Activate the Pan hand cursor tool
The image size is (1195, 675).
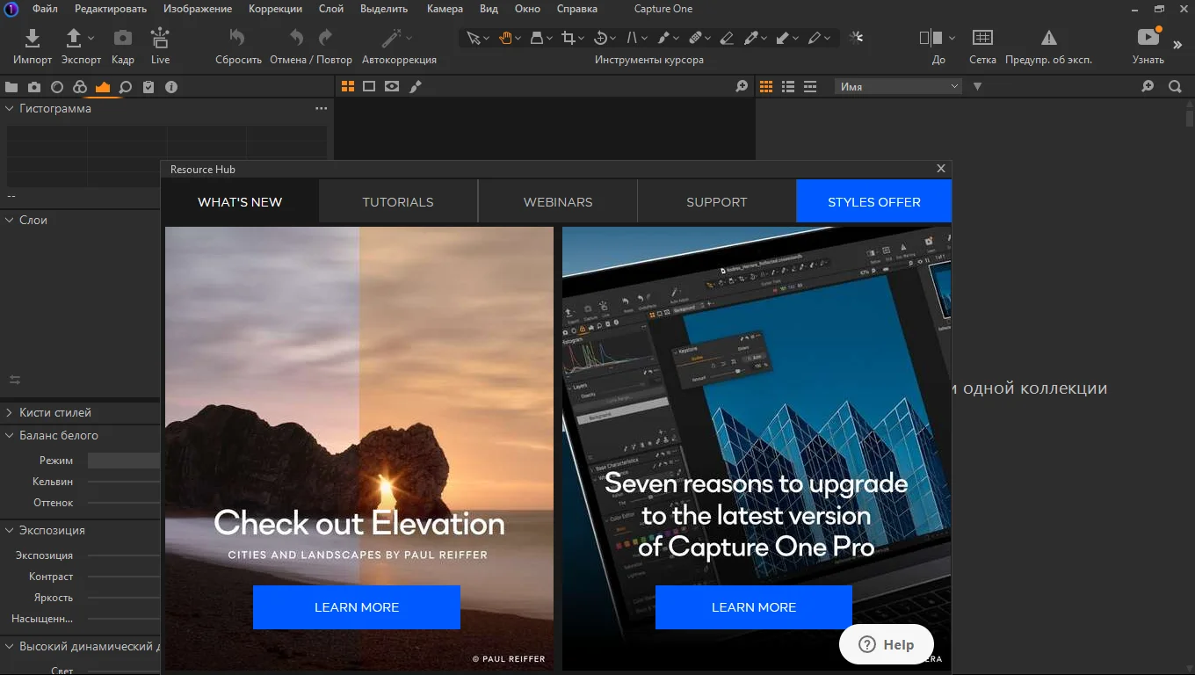tap(505, 38)
